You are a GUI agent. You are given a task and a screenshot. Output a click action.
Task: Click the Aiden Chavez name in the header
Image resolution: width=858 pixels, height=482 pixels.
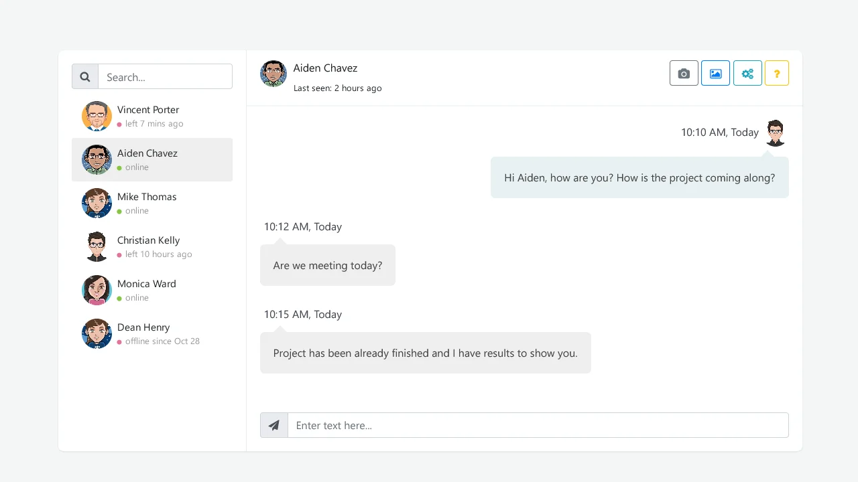325,68
